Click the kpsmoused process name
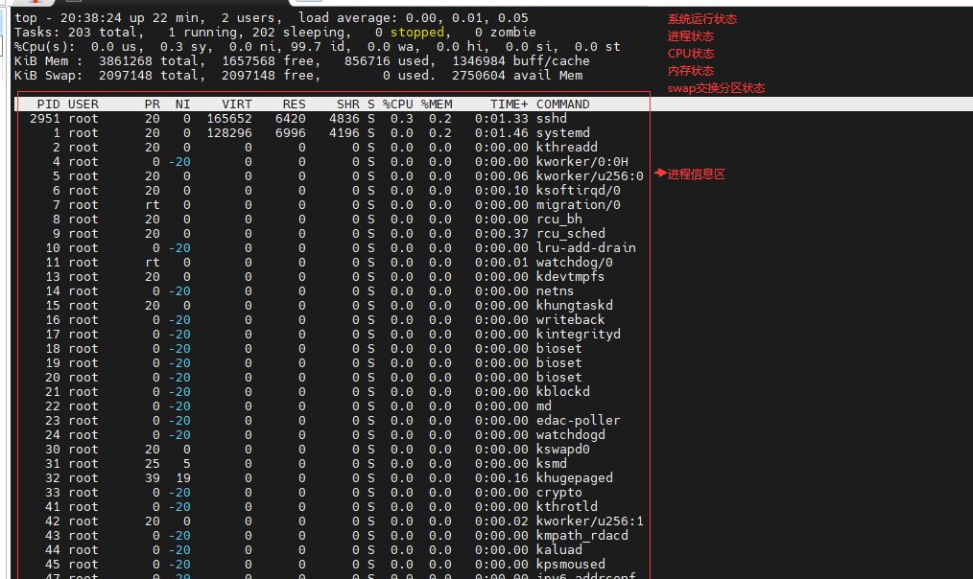 pyautogui.click(x=570, y=564)
